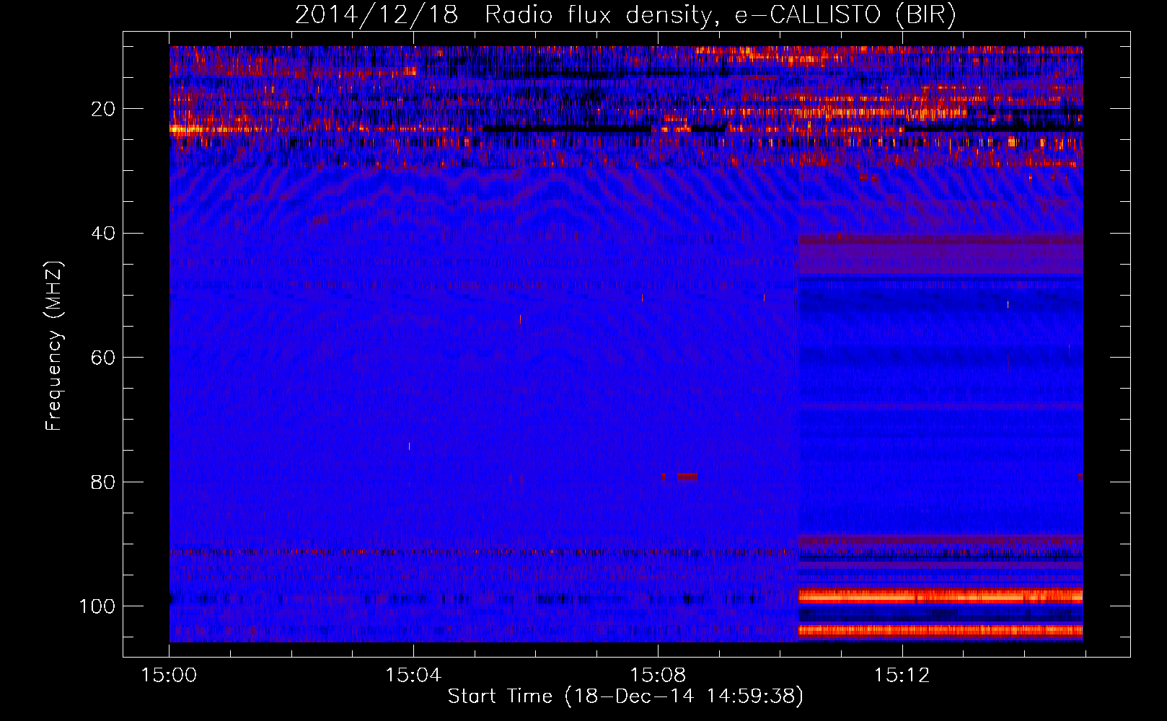Click the 15:04 time axis label
This screenshot has width=1167, height=721.
click(x=413, y=676)
